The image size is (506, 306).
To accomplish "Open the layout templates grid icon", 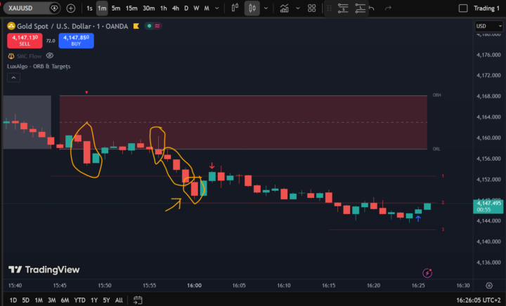I will point(312,8).
